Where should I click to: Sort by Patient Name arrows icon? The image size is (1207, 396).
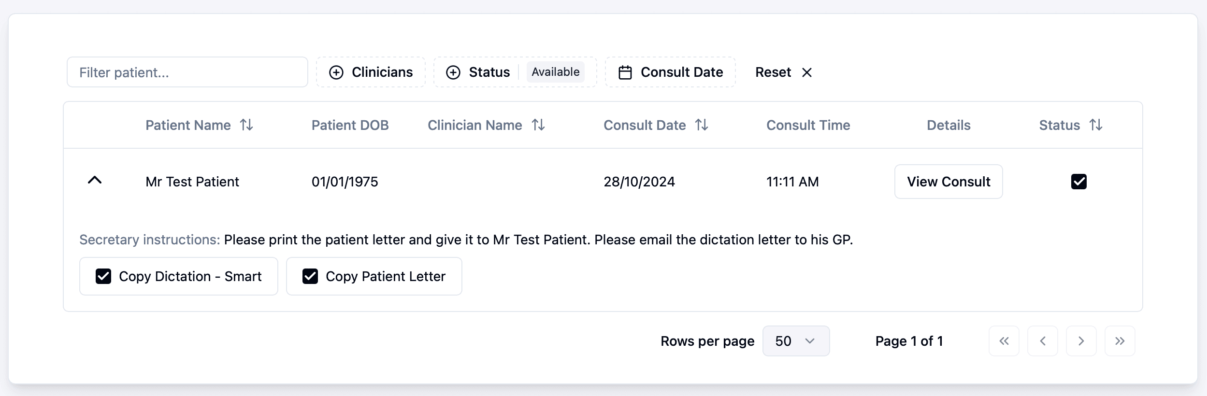(x=246, y=125)
